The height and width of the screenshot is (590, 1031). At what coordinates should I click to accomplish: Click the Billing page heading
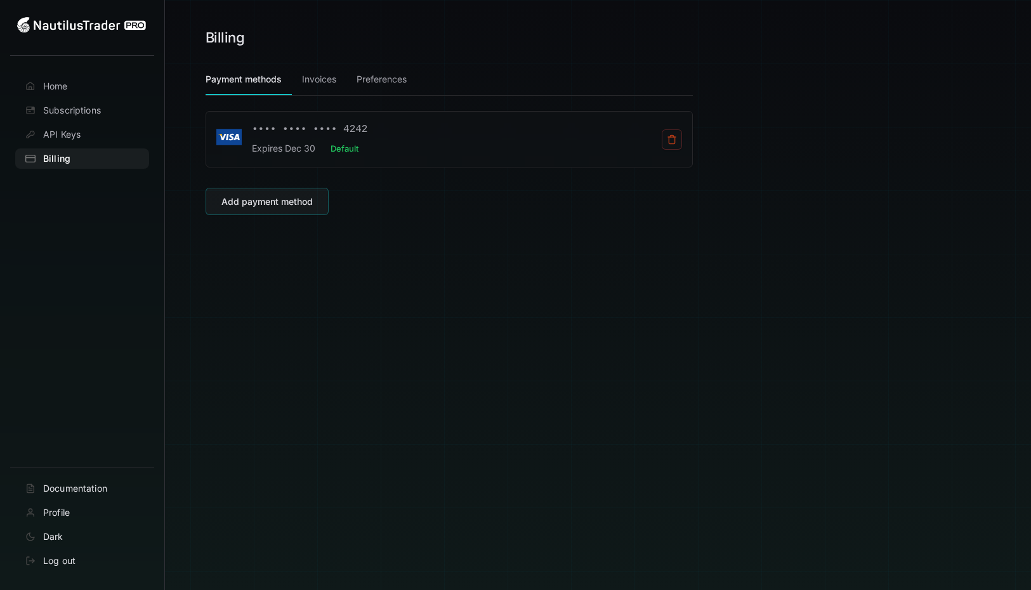(225, 37)
